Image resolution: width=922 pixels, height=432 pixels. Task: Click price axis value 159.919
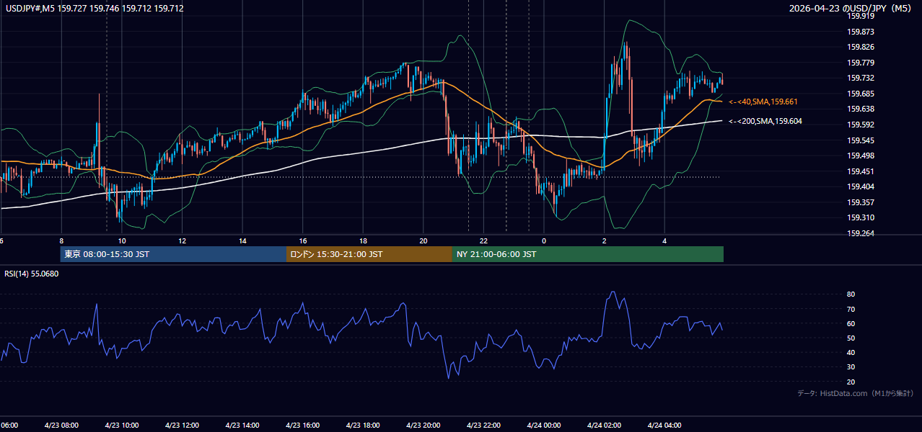pyautogui.click(x=861, y=16)
